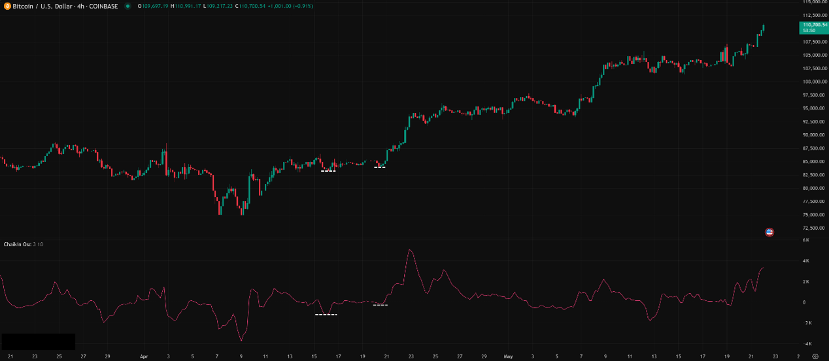
Task: Click the Apr label on the time axis
Action: coord(144,356)
